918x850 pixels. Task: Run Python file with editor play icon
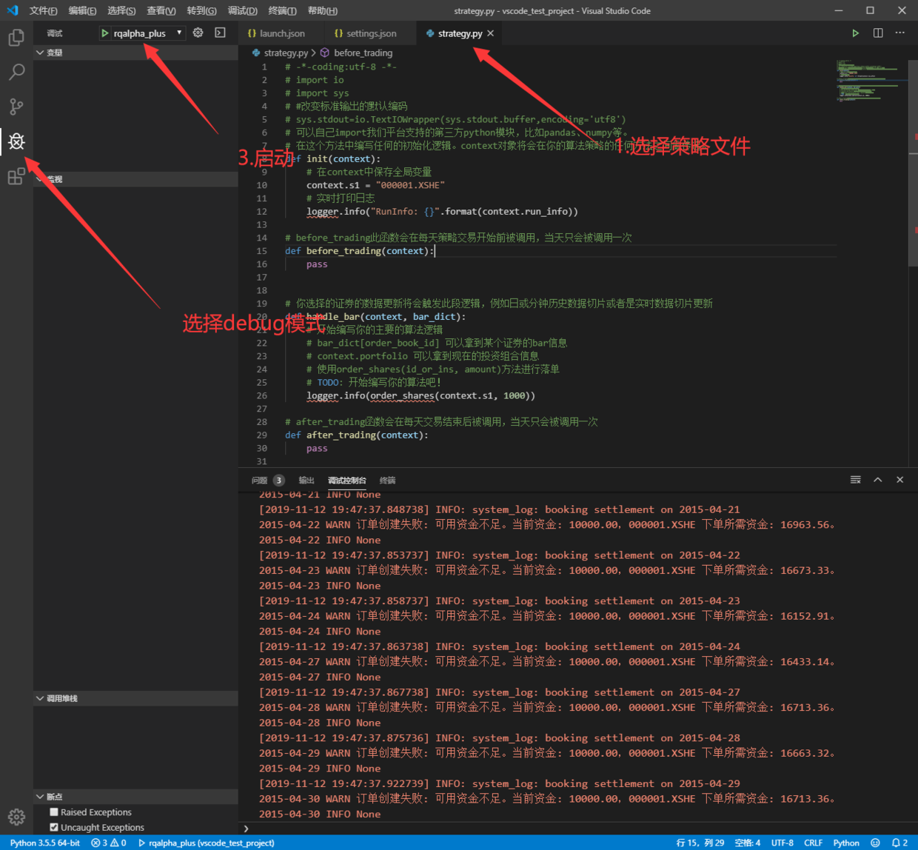click(855, 33)
